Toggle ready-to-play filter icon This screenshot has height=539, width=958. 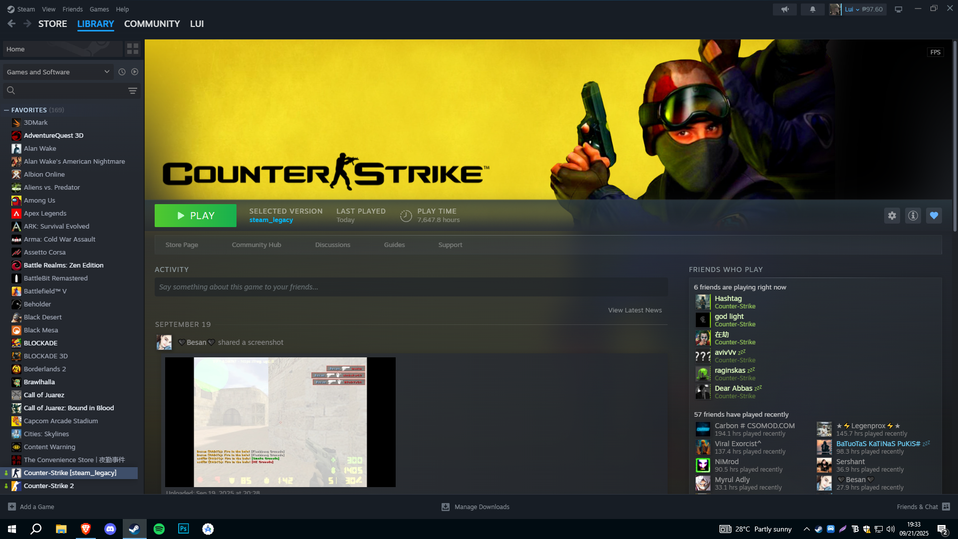[x=135, y=72]
